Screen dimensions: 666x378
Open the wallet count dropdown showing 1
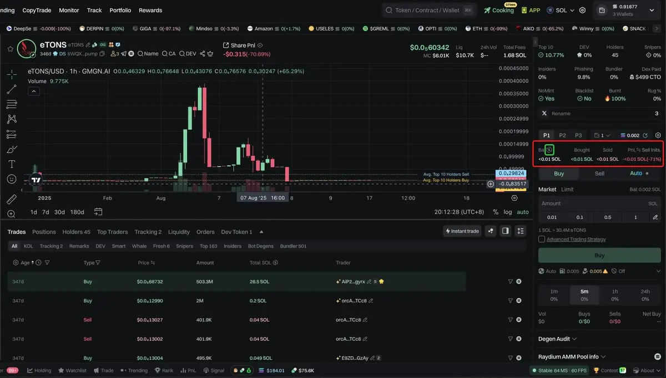pyautogui.click(x=602, y=135)
